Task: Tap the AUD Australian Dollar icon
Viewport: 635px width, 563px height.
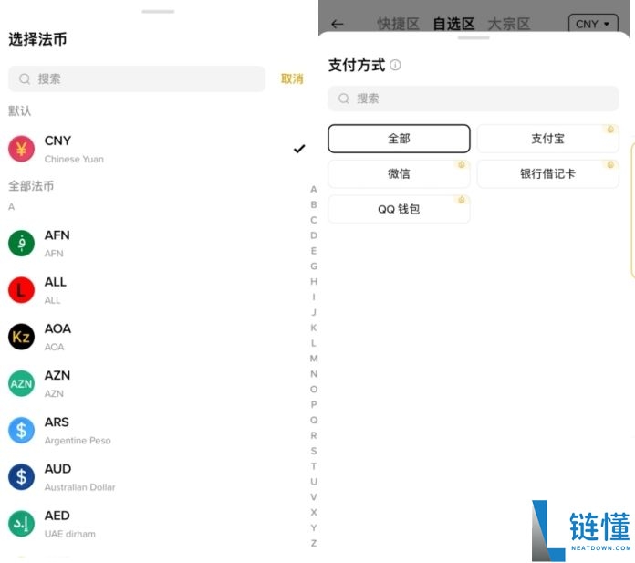Action: [22, 476]
